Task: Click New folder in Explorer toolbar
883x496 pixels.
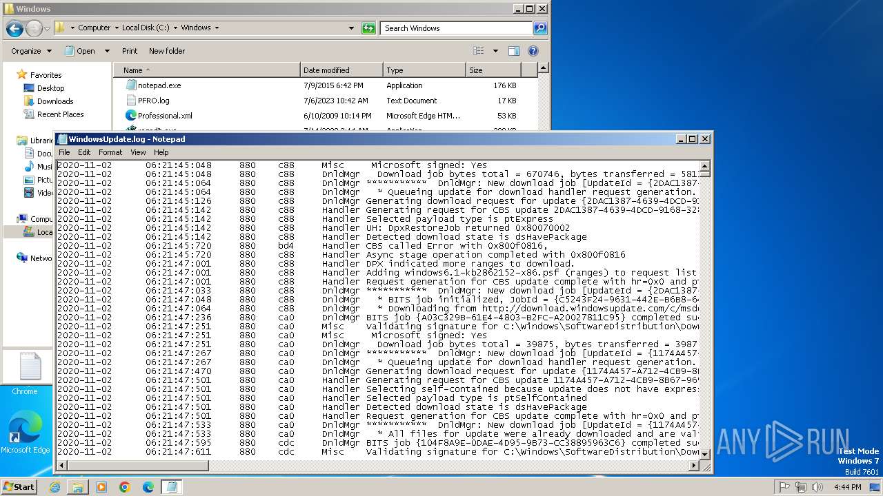Action: (x=167, y=51)
